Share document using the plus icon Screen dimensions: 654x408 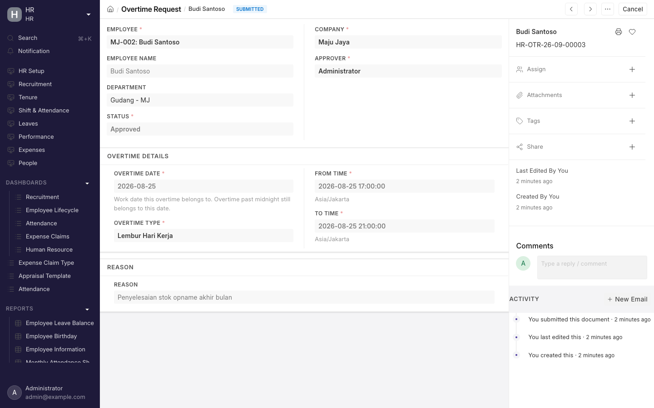(x=632, y=147)
